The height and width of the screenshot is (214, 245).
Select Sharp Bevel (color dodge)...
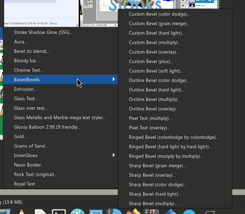(x=175, y=185)
